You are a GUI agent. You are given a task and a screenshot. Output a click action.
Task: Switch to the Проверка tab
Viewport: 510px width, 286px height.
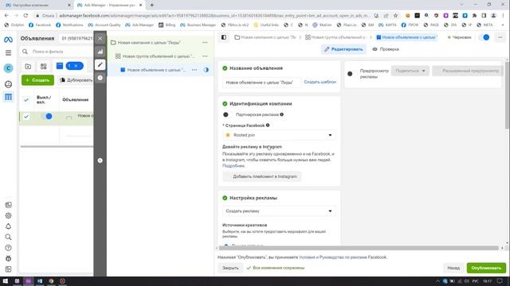386,49
